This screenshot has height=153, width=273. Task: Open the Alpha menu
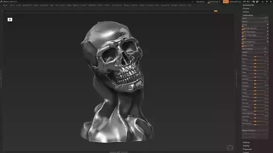5,5
